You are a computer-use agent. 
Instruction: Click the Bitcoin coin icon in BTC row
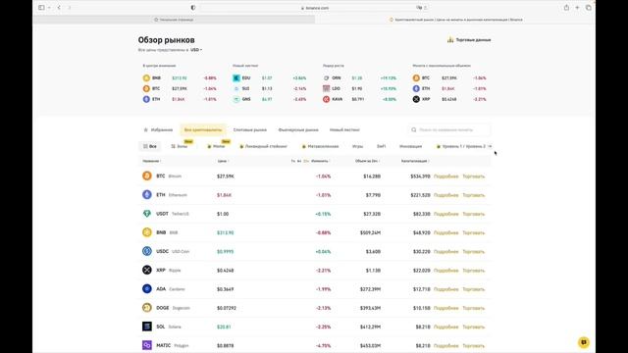tap(147, 176)
